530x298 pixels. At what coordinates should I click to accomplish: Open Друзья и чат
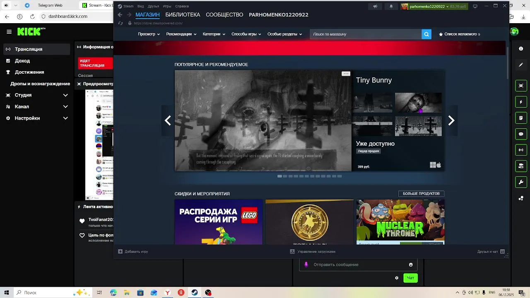pyautogui.click(x=491, y=251)
